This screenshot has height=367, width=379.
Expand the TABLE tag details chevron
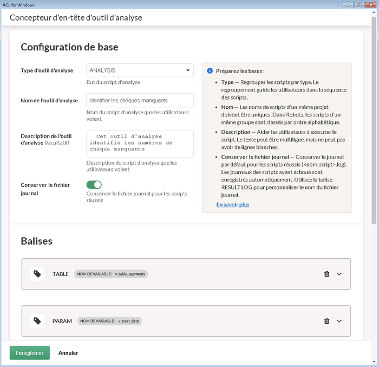pyautogui.click(x=339, y=274)
